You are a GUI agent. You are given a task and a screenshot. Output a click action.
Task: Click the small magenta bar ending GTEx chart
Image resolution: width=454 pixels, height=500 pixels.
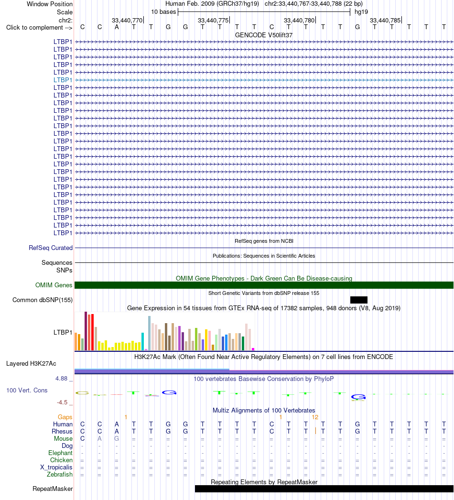pyautogui.click(x=253, y=349)
